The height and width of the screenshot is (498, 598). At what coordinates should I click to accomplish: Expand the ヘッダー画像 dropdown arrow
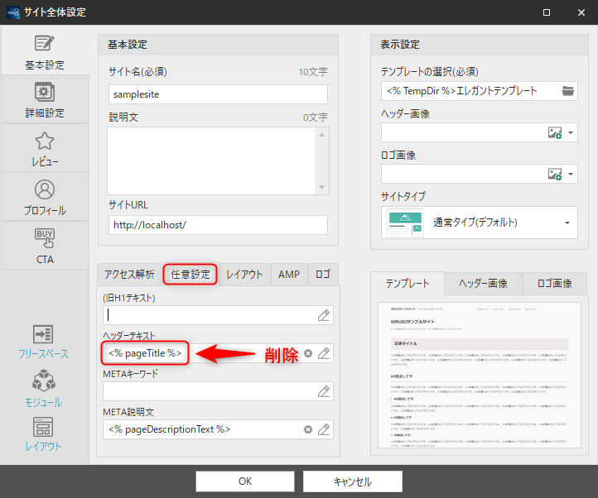(x=570, y=133)
